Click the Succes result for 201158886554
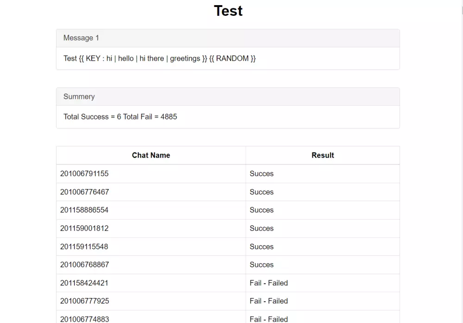Viewport: 463px width, 323px height. coord(262,210)
